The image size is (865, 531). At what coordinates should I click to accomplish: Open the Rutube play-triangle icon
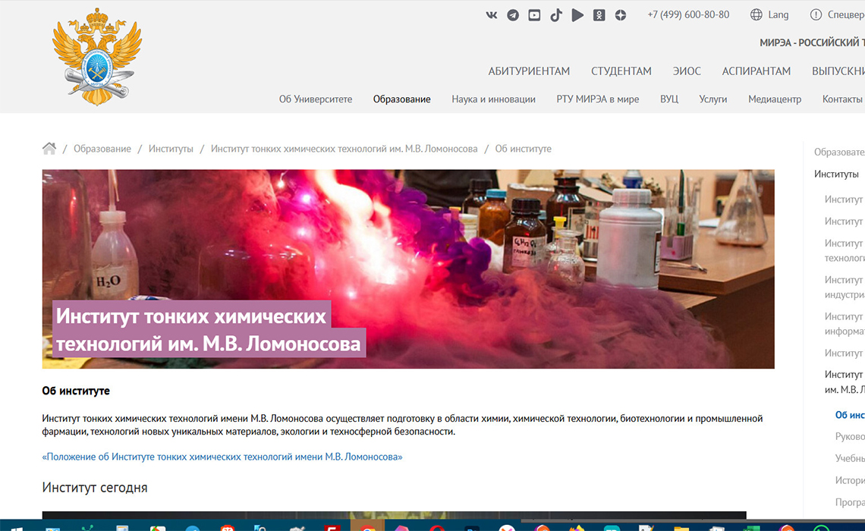click(x=577, y=15)
